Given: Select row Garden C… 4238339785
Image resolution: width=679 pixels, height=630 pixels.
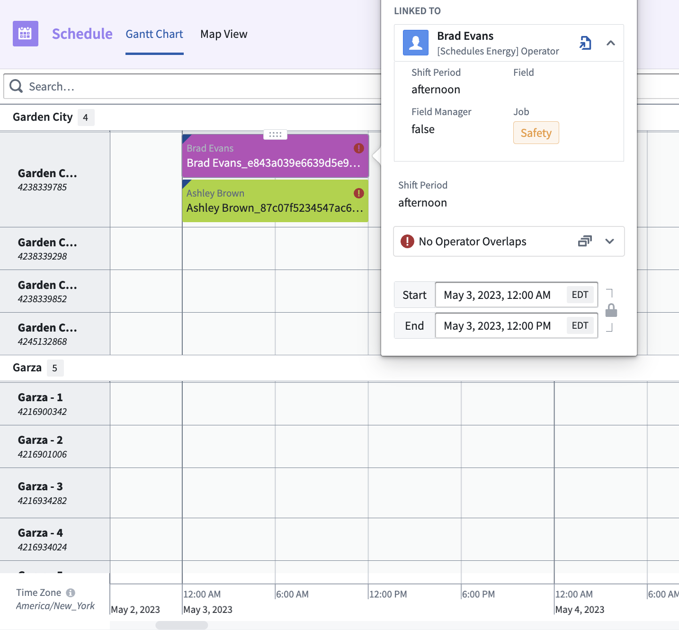Looking at the screenshot, I should tap(55, 180).
